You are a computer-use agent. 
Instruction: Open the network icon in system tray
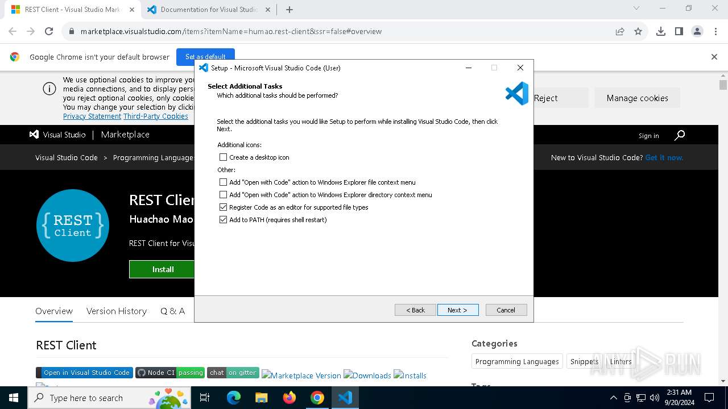coord(641,398)
